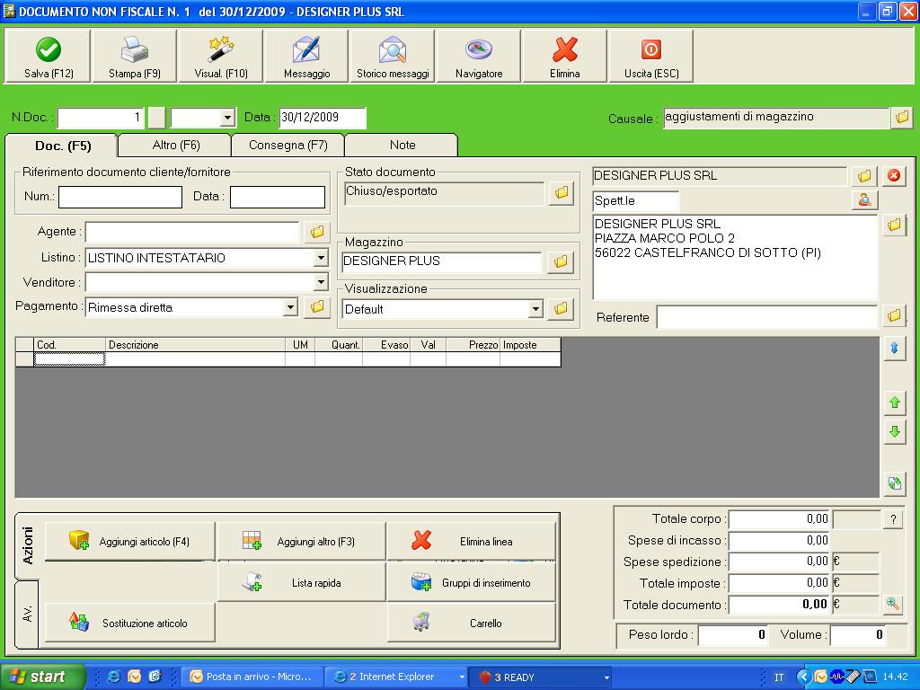
Task: Focus the reference Num. field
Action: (x=120, y=197)
